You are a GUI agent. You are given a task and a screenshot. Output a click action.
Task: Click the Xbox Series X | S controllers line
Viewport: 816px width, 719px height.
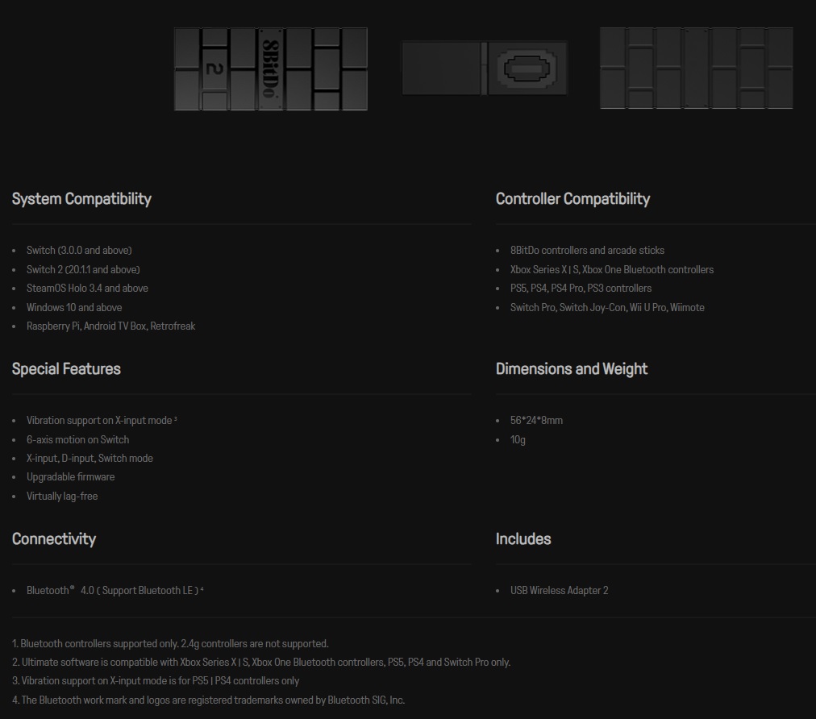611,269
